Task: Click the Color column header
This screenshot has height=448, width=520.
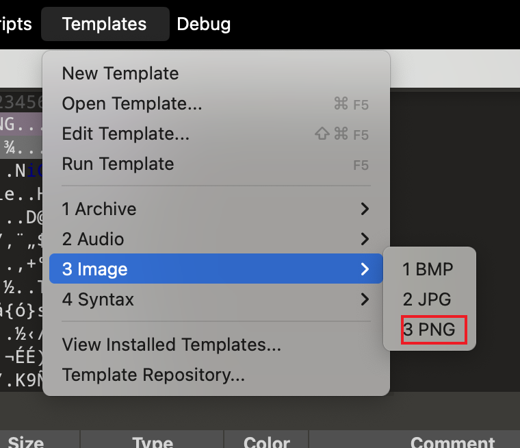Action: click(x=267, y=443)
